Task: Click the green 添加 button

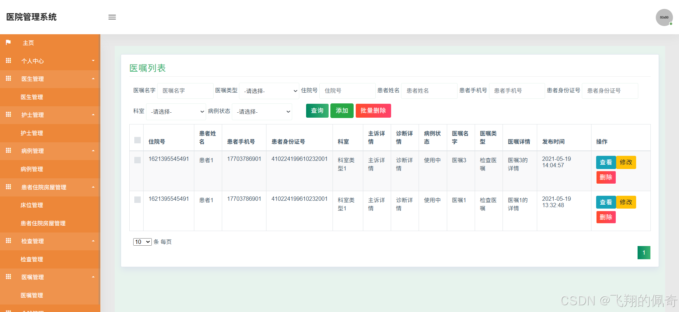Action: [342, 111]
